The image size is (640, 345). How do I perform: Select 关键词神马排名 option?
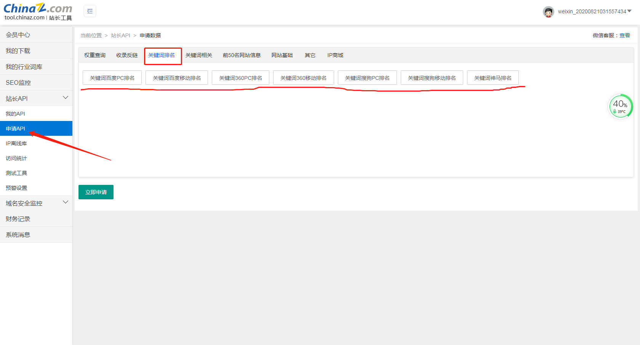493,78
